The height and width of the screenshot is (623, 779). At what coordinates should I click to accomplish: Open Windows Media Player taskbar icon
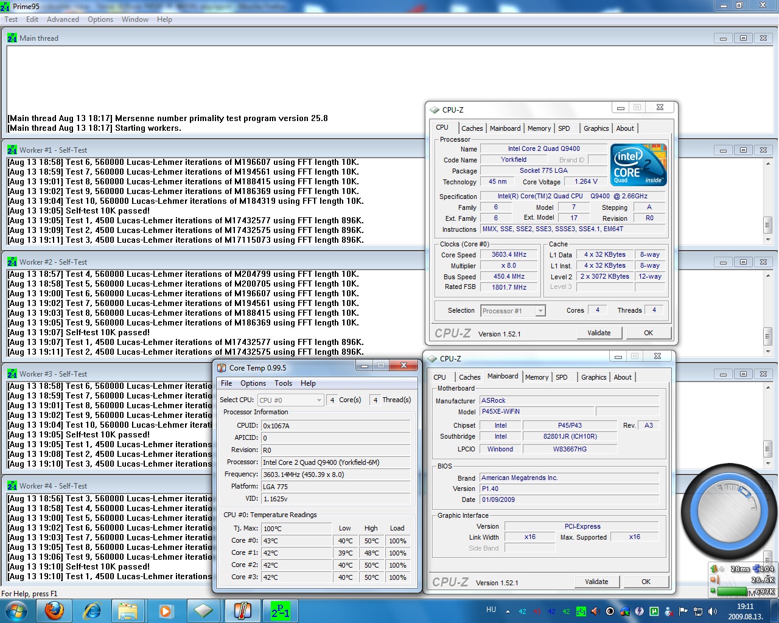pos(166,611)
